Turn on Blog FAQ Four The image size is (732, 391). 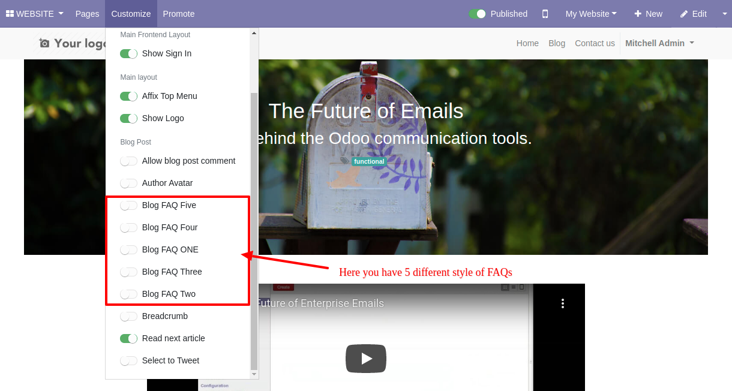pyautogui.click(x=129, y=227)
